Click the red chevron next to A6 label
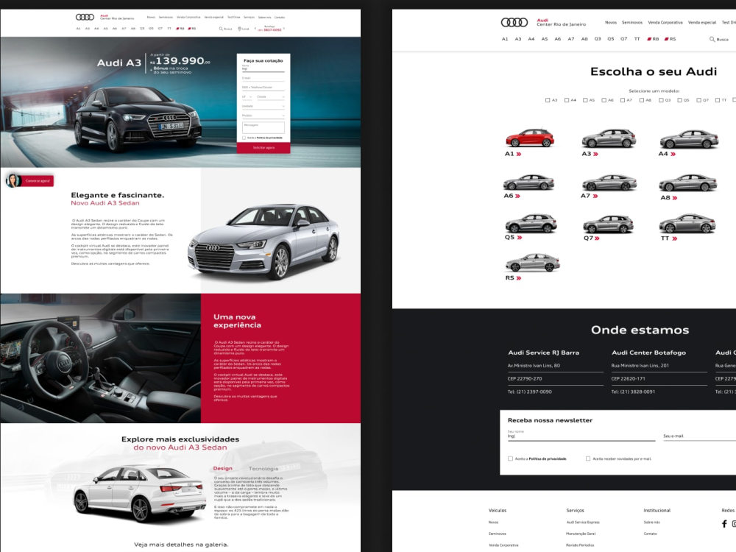The height and width of the screenshot is (552, 736). [517, 197]
